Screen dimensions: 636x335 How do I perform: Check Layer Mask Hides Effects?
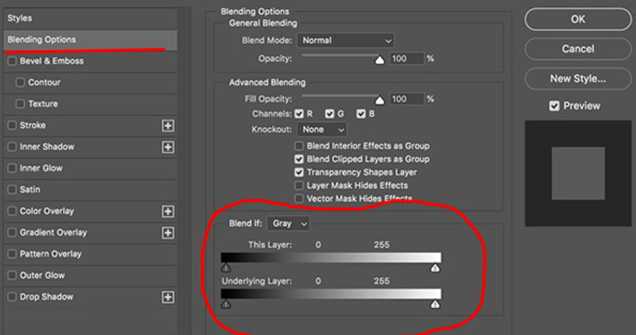pyautogui.click(x=299, y=185)
